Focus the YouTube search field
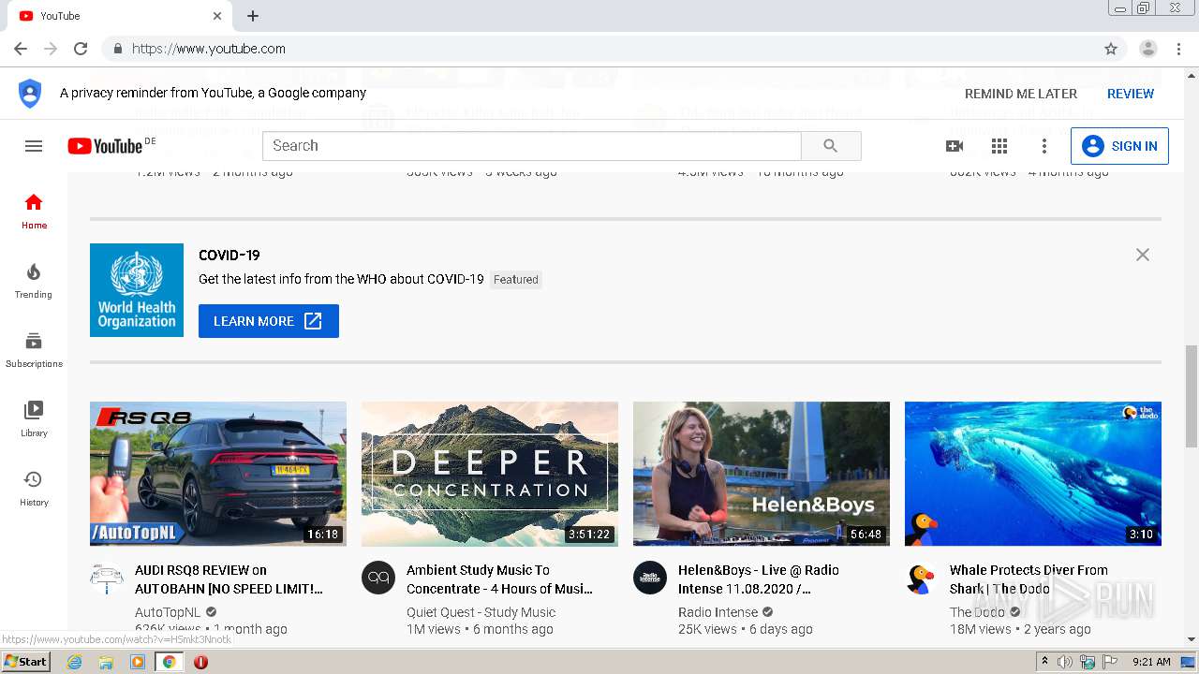1199x674 pixels. point(532,146)
